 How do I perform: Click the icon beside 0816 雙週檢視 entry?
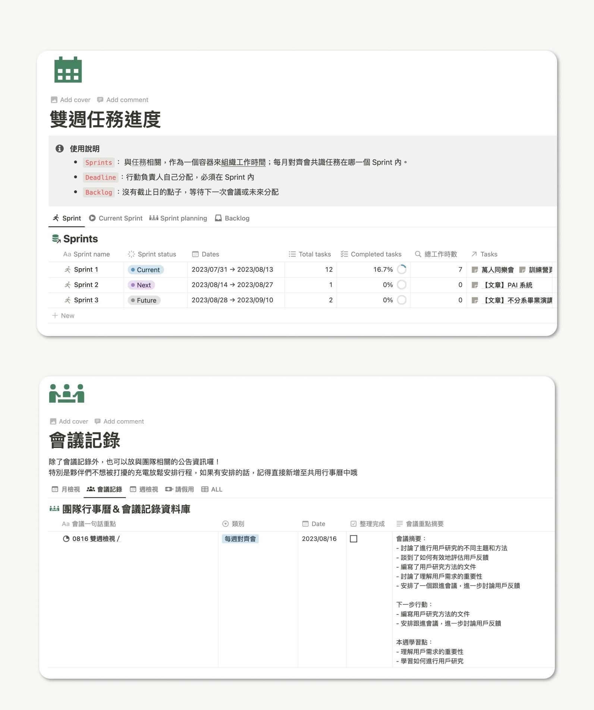tap(66, 539)
